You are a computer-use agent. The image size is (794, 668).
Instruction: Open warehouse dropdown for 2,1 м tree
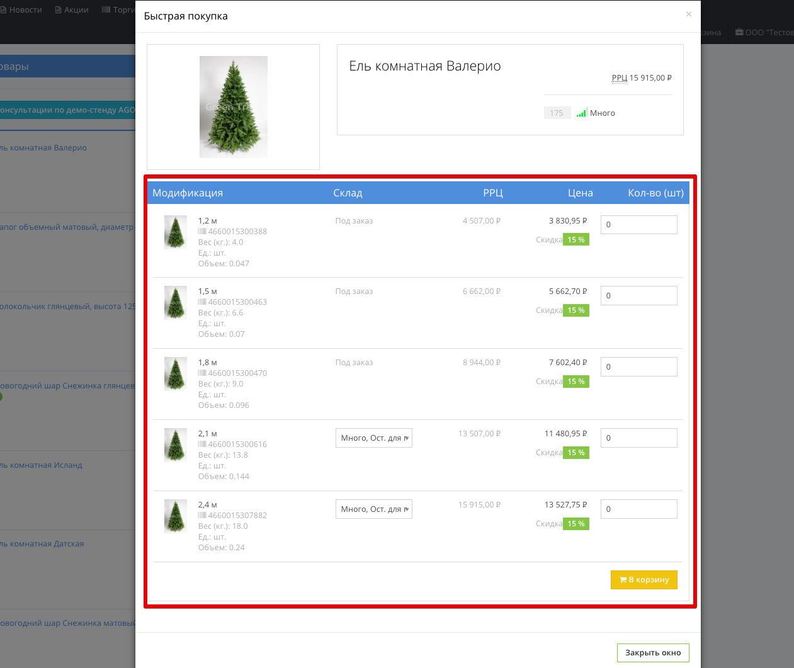click(x=373, y=438)
